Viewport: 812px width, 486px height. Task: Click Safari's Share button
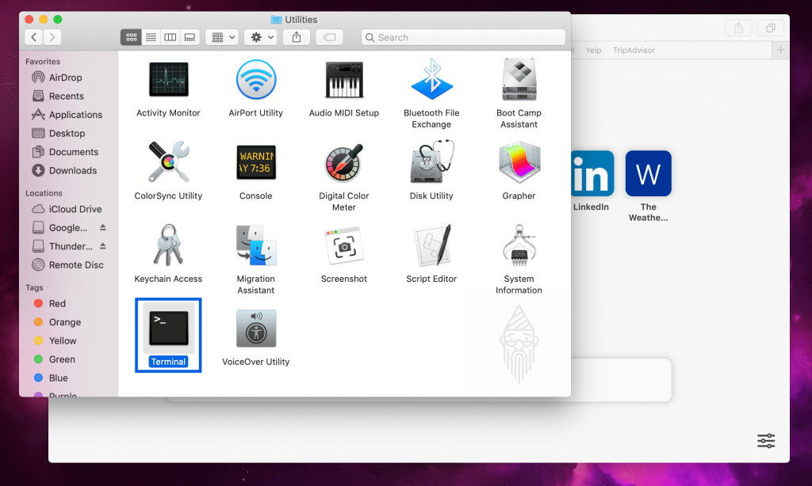(x=738, y=28)
